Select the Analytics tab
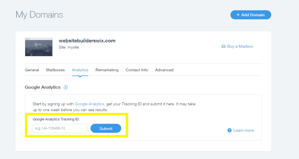 80,70
